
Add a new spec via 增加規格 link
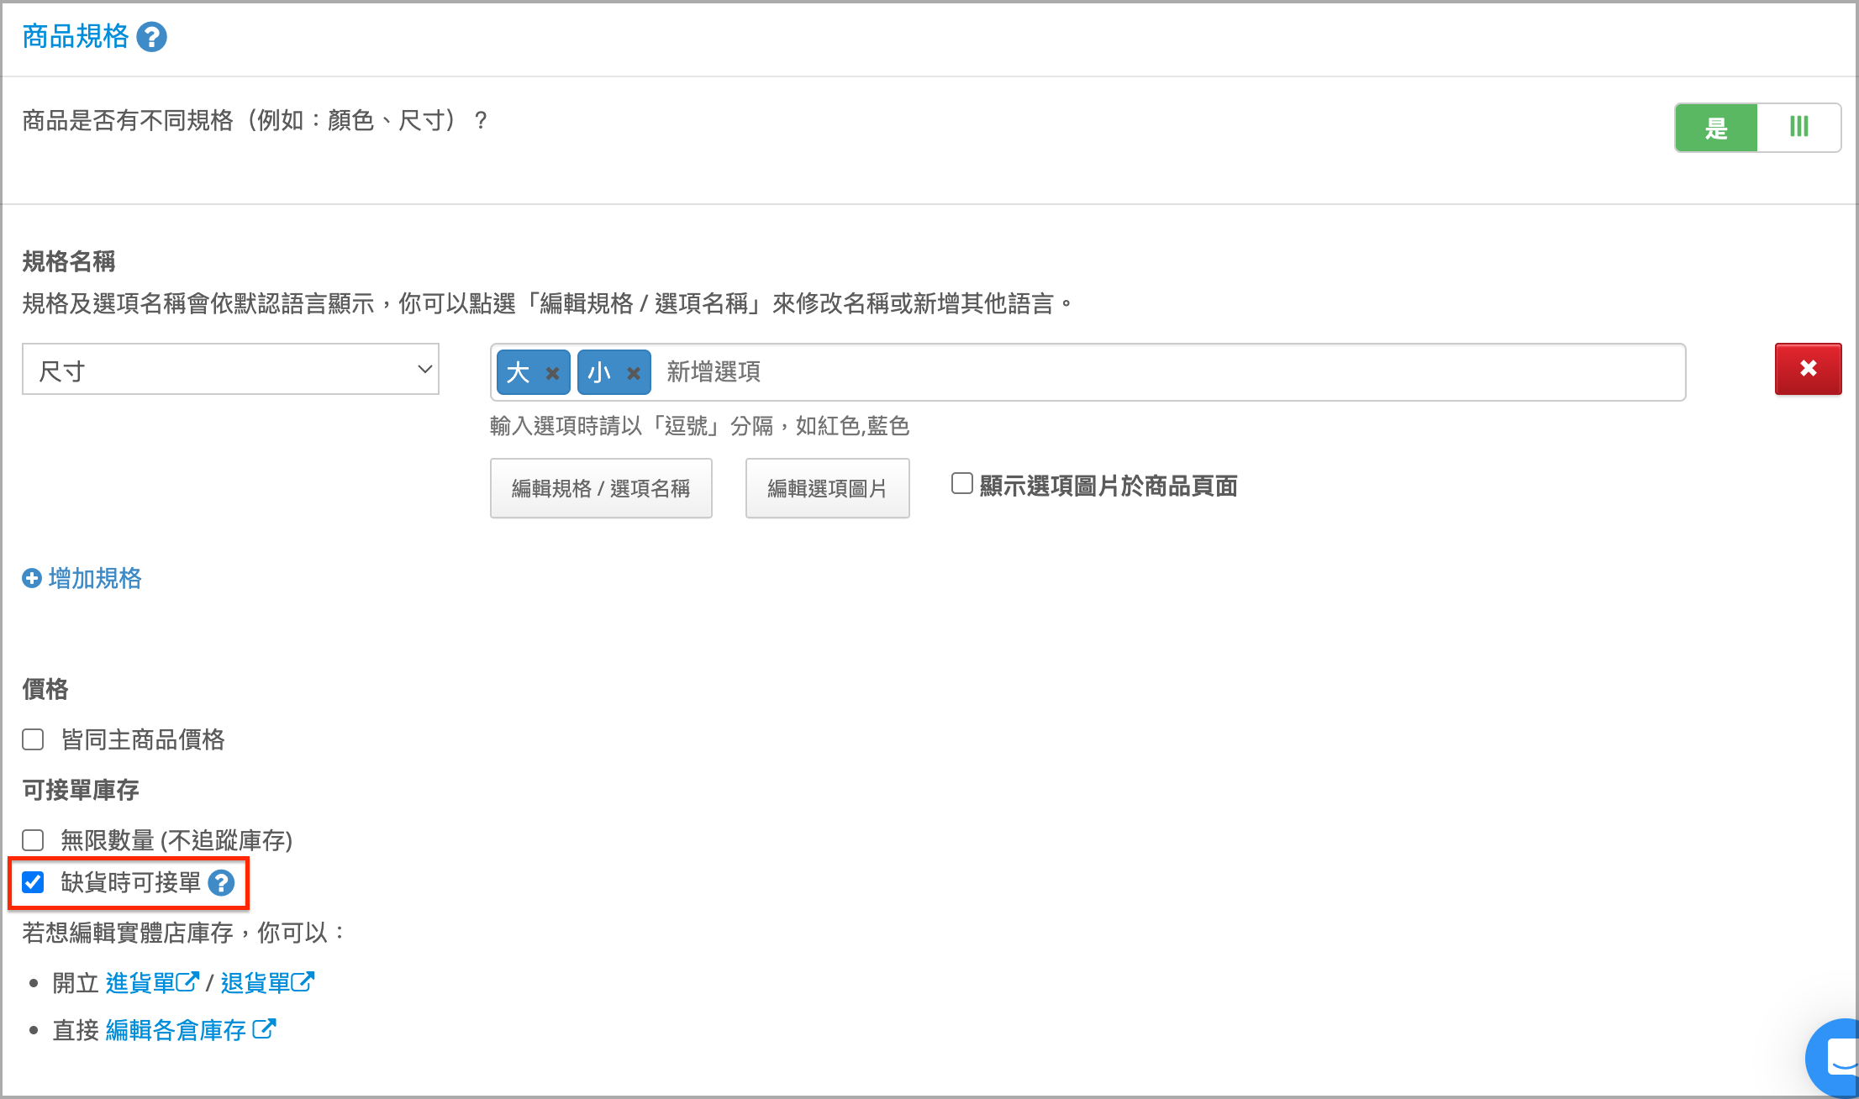tap(95, 578)
